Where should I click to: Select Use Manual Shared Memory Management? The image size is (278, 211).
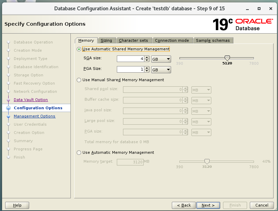79,80
